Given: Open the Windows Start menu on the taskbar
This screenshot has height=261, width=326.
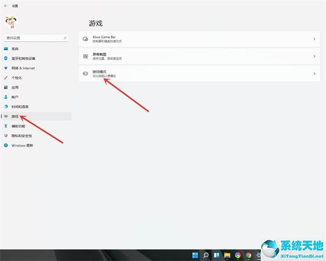Looking at the screenshot, I should (195, 255).
